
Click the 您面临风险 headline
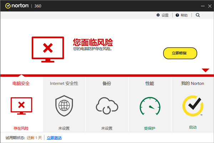pos(93,42)
